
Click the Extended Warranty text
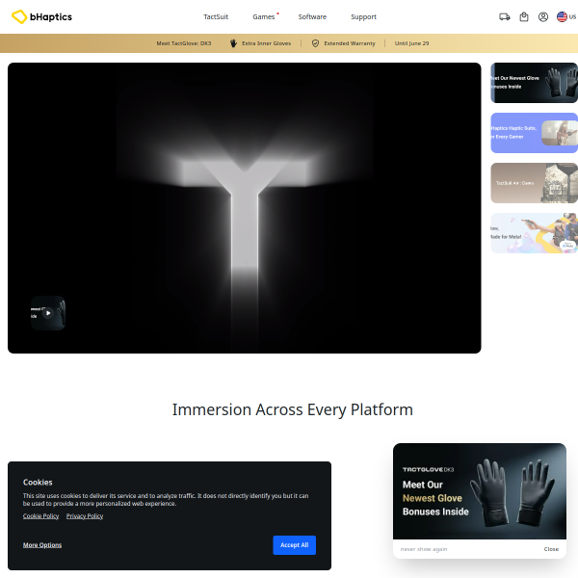350,43
